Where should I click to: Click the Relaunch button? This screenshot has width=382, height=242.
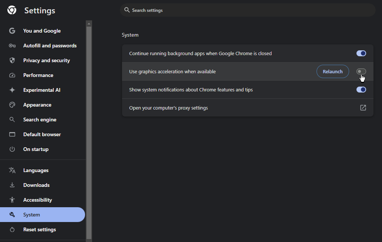(x=332, y=71)
